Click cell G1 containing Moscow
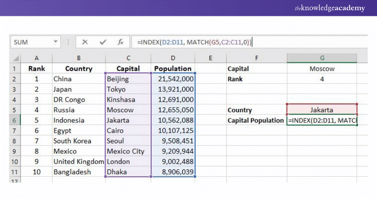 point(322,69)
